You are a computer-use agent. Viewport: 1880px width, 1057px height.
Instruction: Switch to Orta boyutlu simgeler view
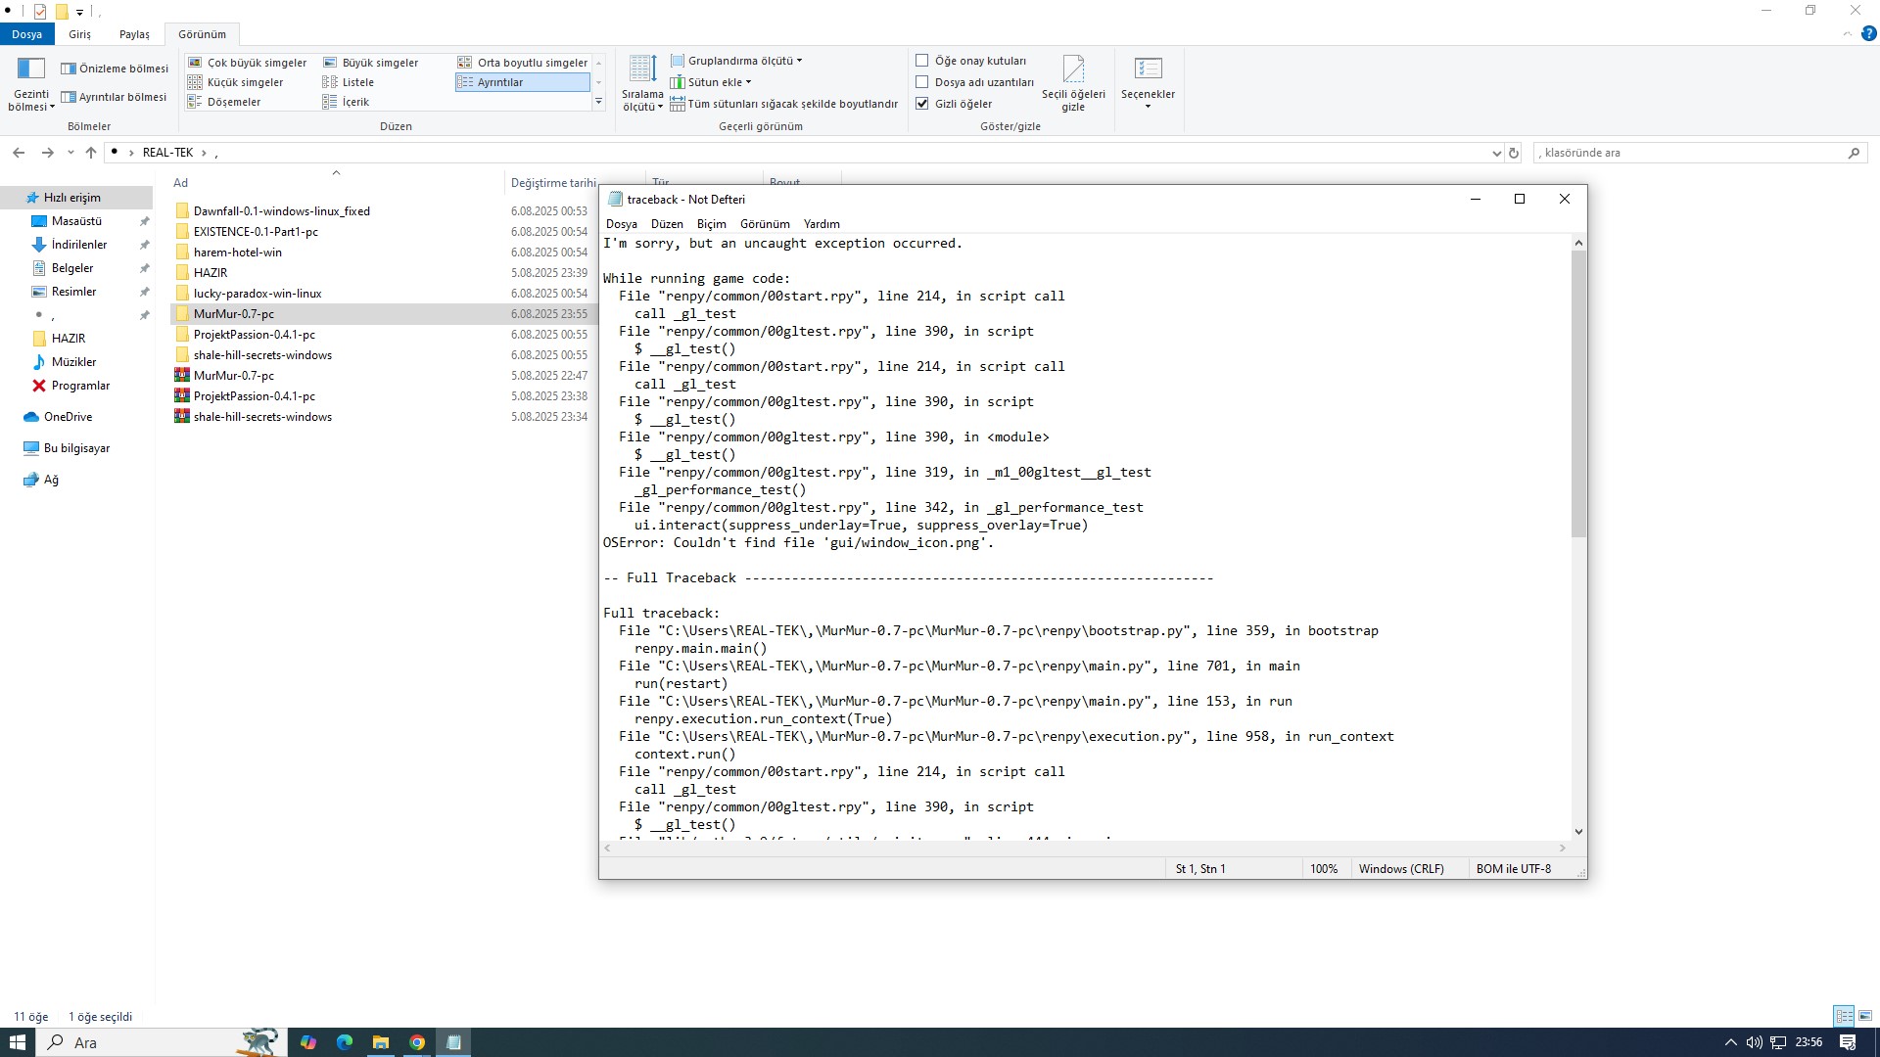(523, 63)
